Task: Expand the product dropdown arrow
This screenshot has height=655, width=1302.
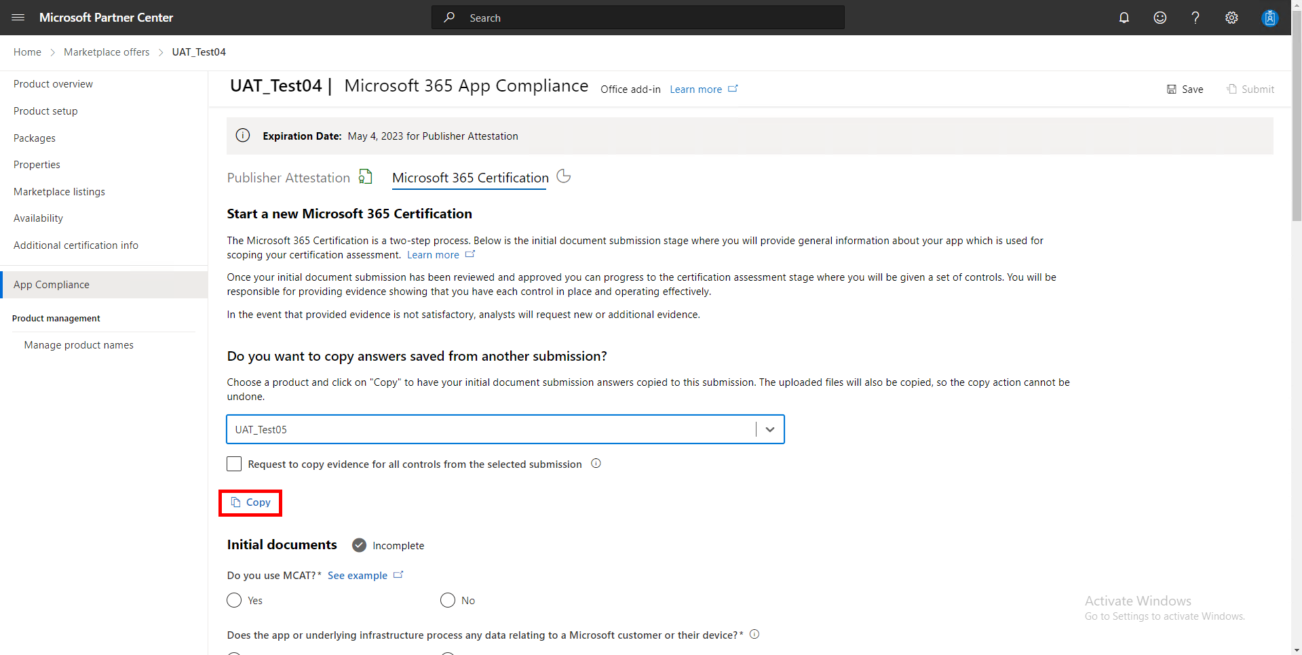Action: tap(770, 429)
